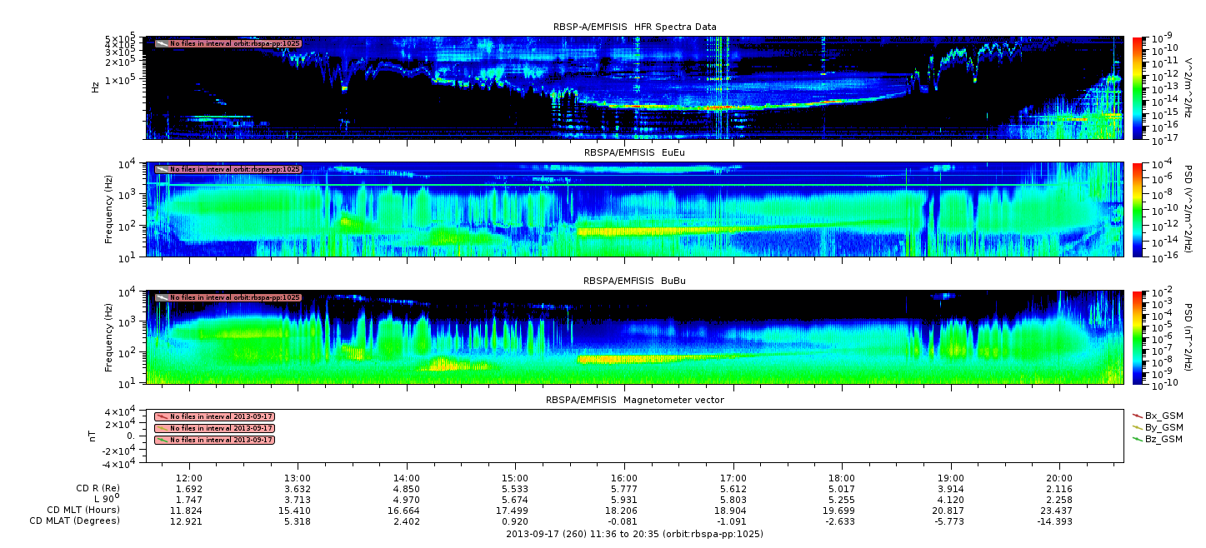This screenshot has width=1206, height=548.
Task: Click the bottom warning icon in the Magnetometer panel
Action: pos(162,440)
